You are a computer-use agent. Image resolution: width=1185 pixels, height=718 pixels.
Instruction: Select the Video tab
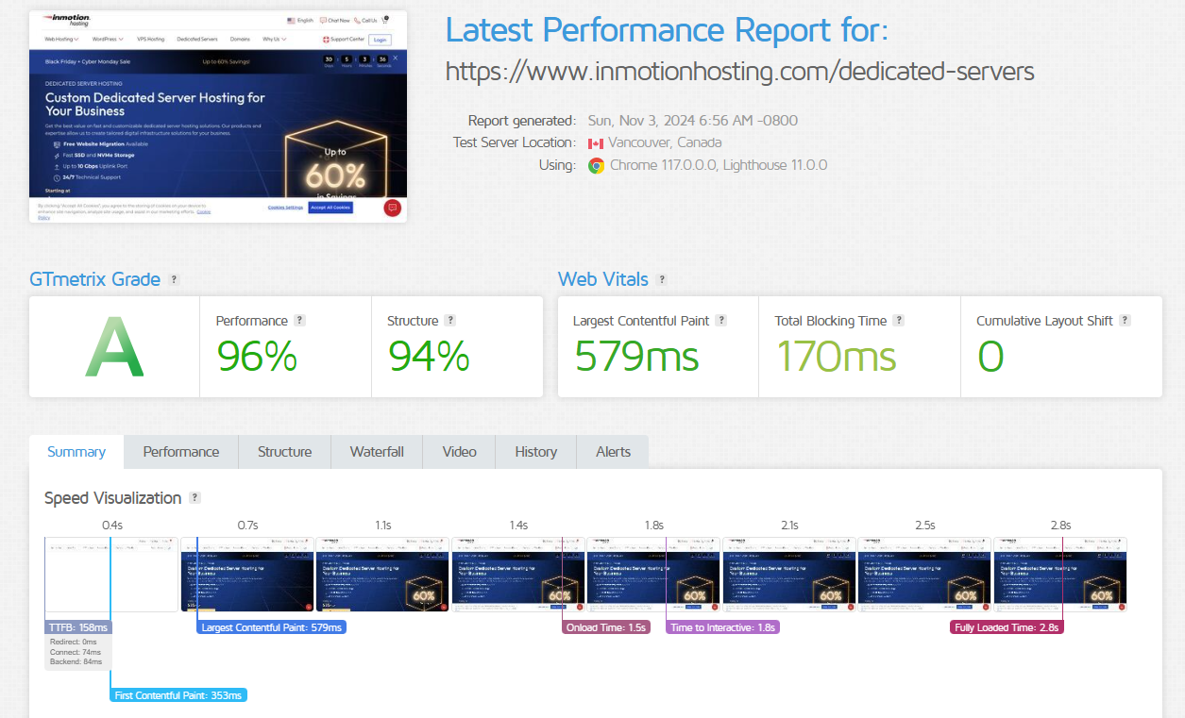click(x=459, y=452)
